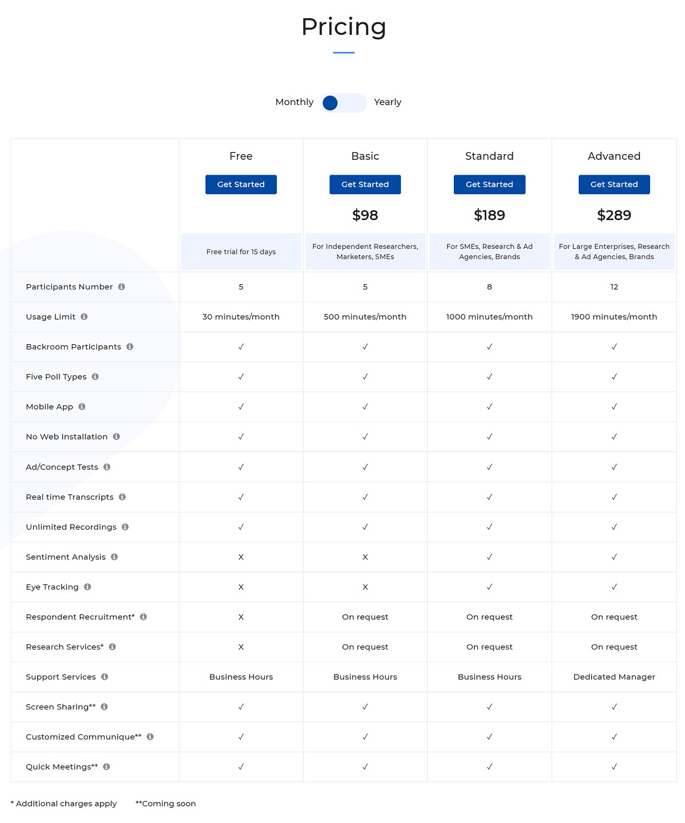Viewport: 685px width, 823px height.
Task: Click the info icon next to Sentiment Analysis
Action: coord(114,557)
